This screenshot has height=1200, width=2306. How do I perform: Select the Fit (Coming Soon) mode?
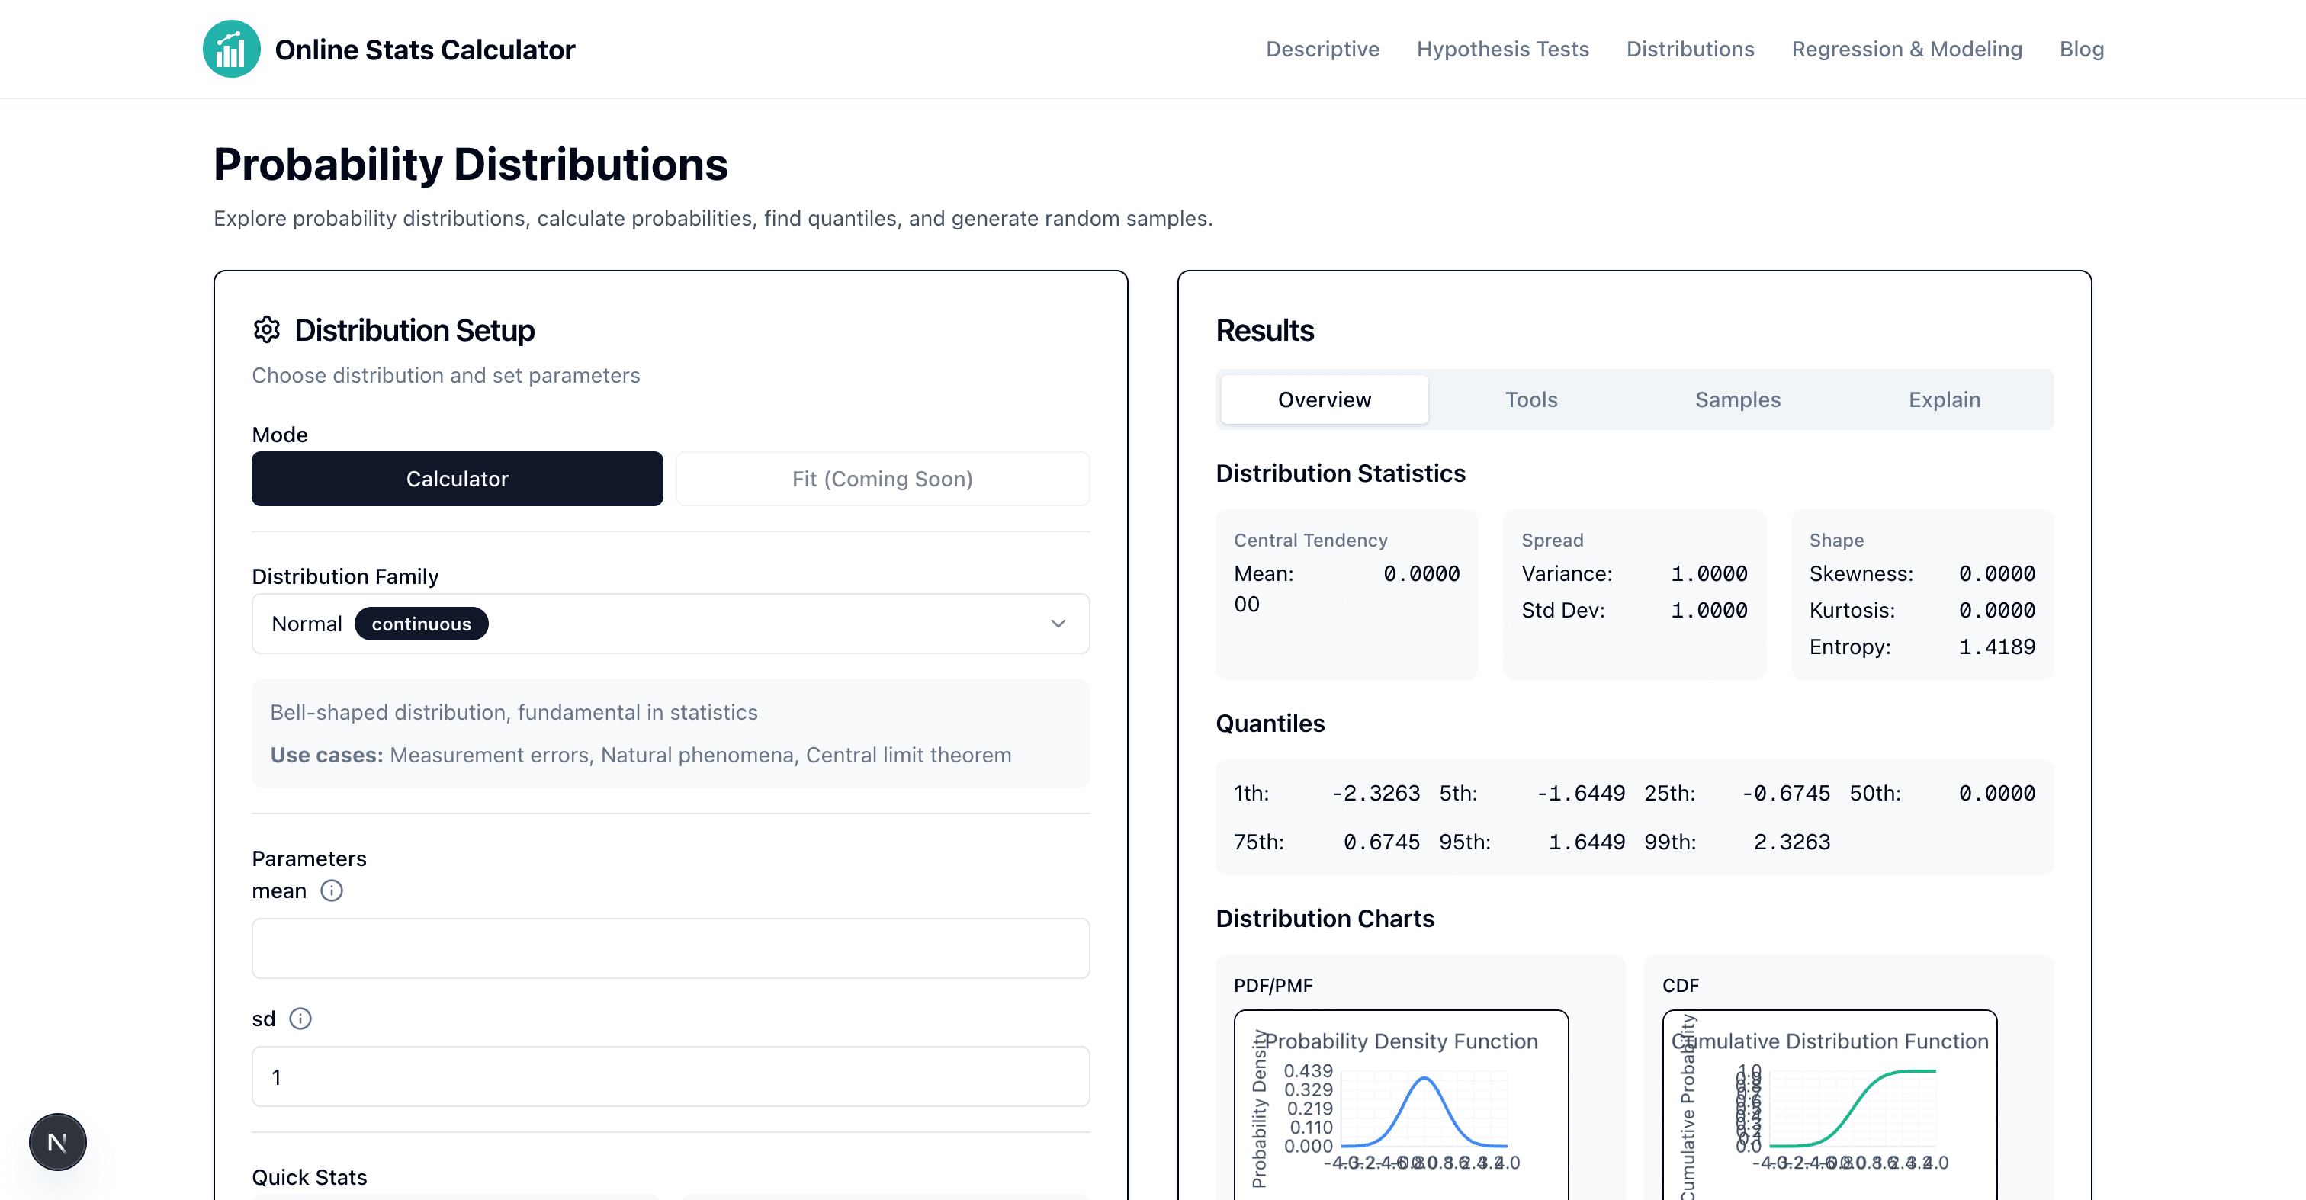tap(882, 479)
